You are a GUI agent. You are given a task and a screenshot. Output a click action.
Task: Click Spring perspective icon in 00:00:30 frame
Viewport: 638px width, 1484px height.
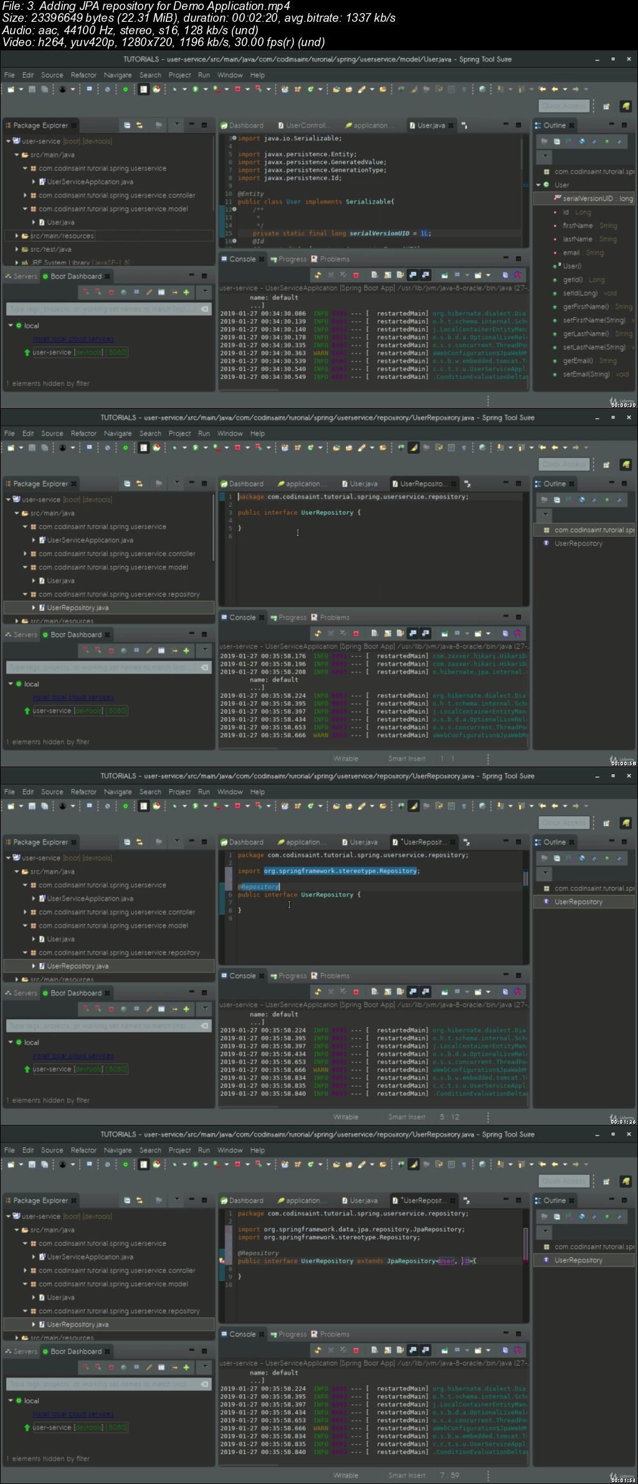[626, 107]
